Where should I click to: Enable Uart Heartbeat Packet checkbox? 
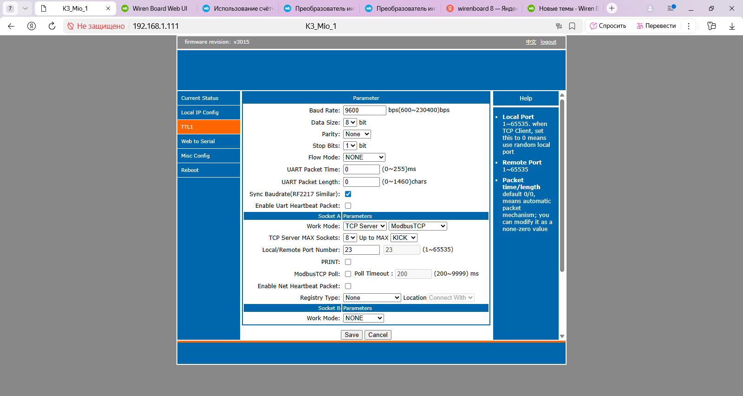[348, 206]
